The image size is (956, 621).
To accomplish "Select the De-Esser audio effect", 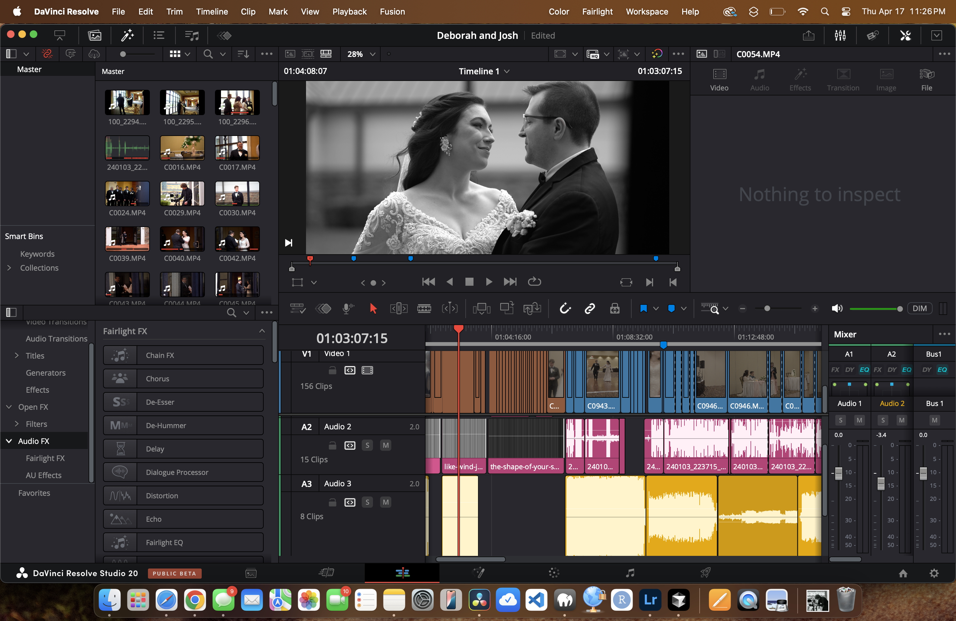I will 183,402.
